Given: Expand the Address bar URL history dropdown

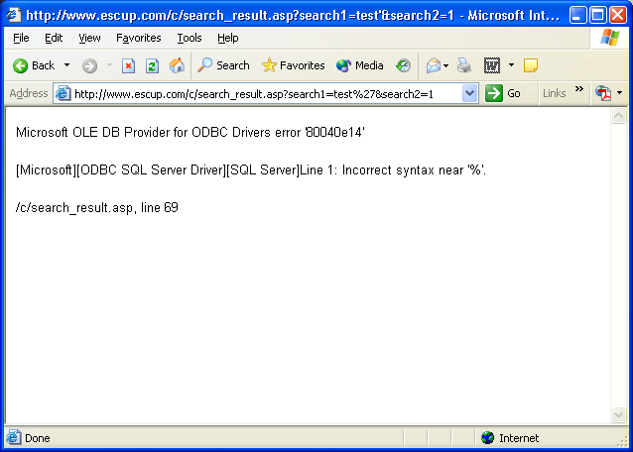Looking at the screenshot, I should pos(469,93).
